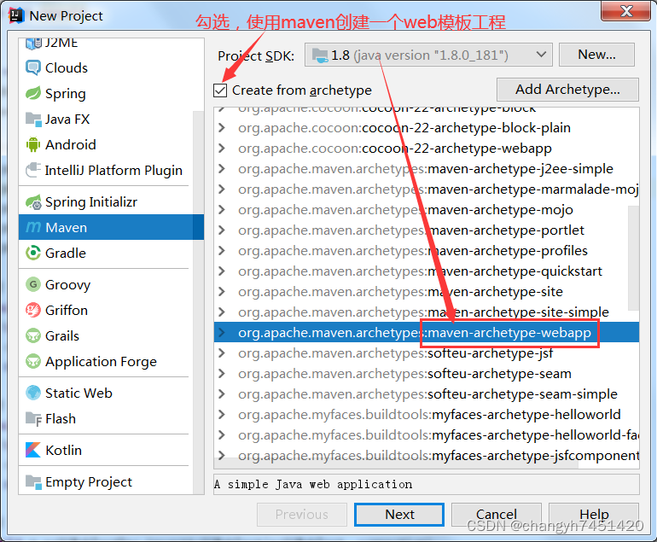
Task: Select maven-archetype-site-simple archetype
Action: (426, 312)
